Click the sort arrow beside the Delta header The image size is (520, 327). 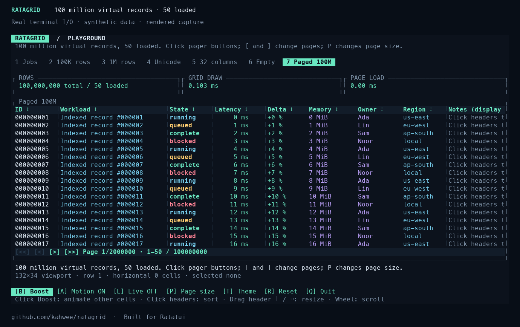[292, 109]
